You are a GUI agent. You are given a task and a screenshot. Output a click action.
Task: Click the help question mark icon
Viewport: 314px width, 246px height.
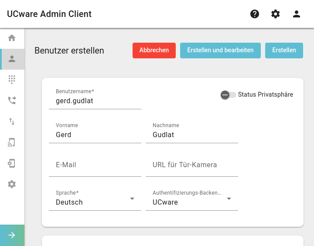click(x=255, y=14)
